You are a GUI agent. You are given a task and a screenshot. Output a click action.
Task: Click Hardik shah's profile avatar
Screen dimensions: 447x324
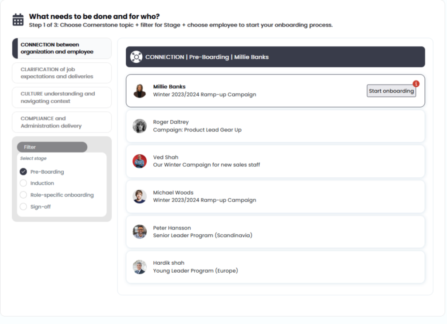[140, 267]
